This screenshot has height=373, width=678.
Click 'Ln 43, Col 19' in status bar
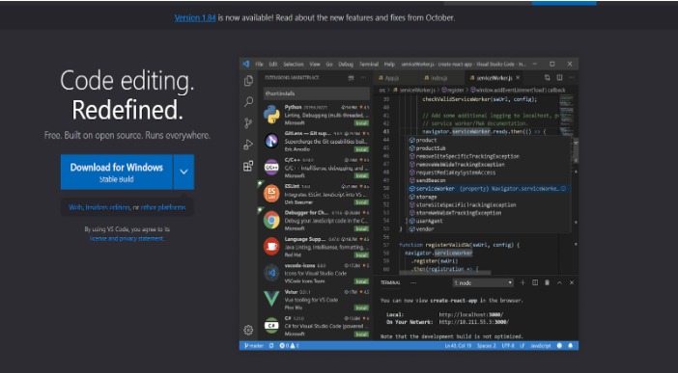pyautogui.click(x=458, y=346)
